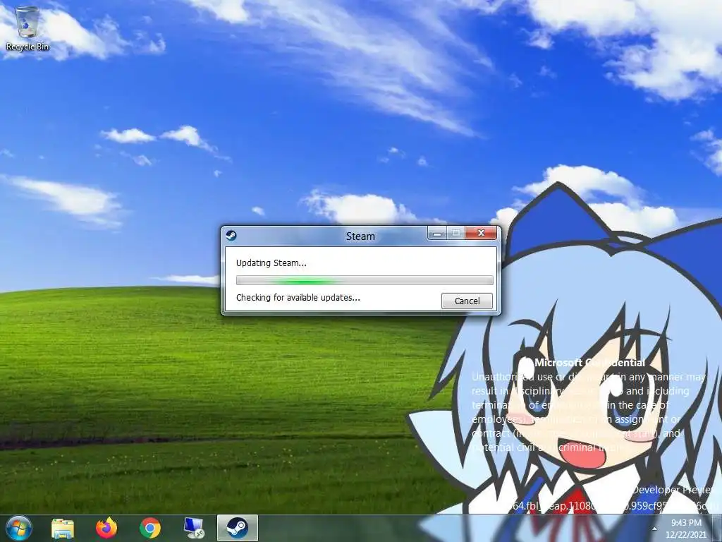Image resolution: width=722 pixels, height=542 pixels.
Task: Click the "Checking for available updates..." status text
Action: (x=298, y=298)
